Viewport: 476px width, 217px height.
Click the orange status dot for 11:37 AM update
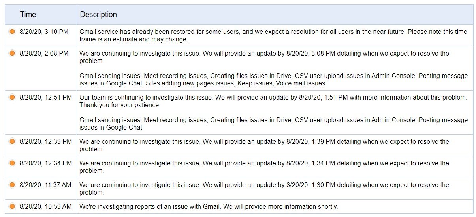12,185
